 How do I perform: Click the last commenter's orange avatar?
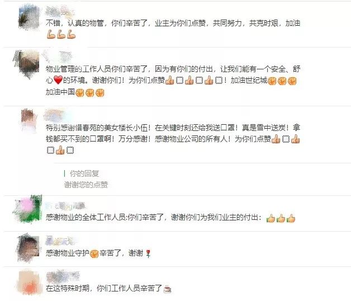click(x=30, y=283)
